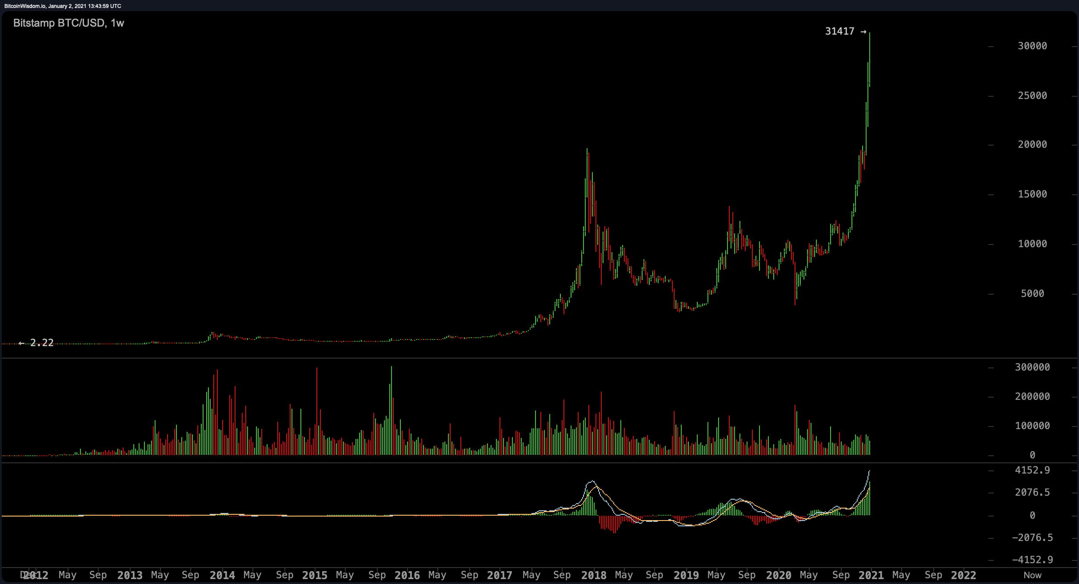Click the −4152.9 MACD axis label

[x=1032, y=560]
